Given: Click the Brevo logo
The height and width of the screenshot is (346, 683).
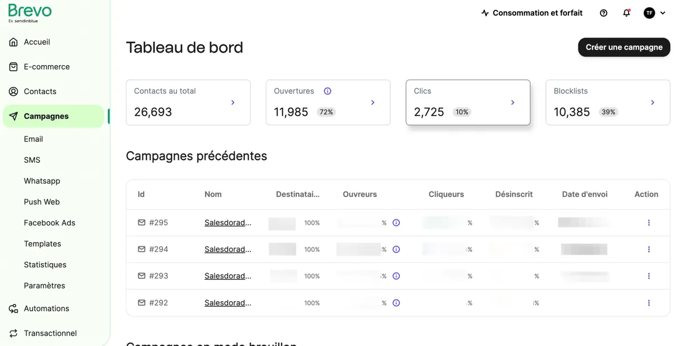Looking at the screenshot, I should point(30,13).
